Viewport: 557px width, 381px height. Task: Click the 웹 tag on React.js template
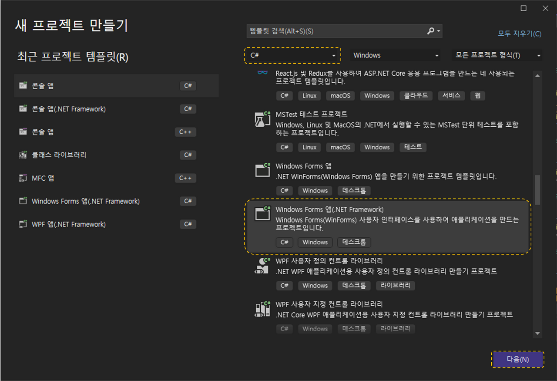(477, 95)
